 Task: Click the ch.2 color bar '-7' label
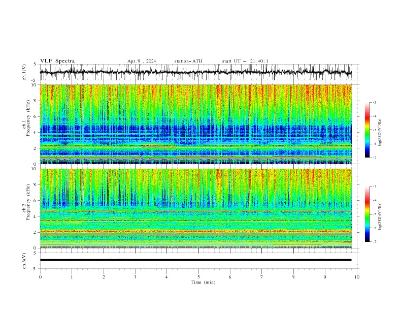point(375,241)
